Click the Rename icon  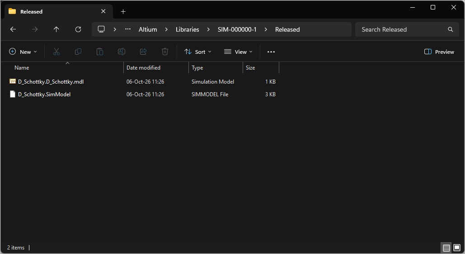click(122, 52)
